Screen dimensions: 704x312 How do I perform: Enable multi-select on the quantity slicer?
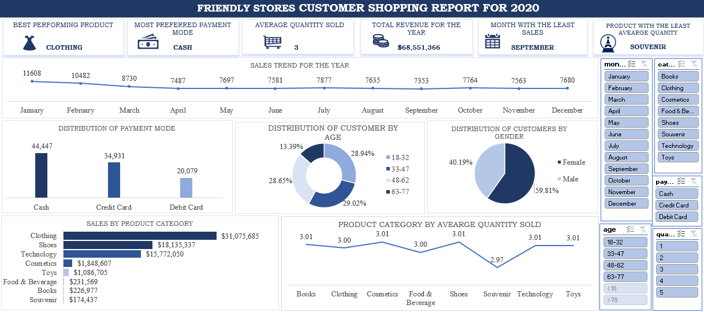[682, 233]
